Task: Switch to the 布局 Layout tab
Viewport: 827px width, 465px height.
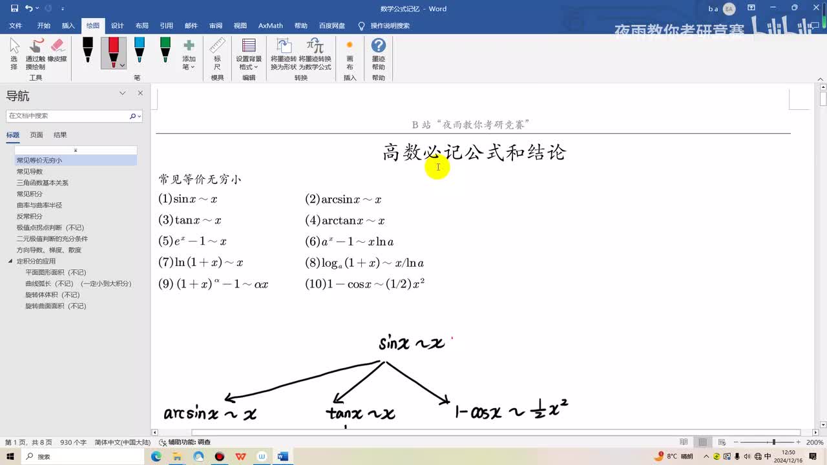Action: coord(141,26)
